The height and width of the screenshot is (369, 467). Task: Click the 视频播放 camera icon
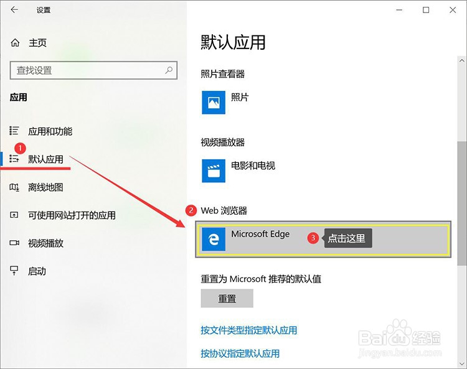coord(14,243)
